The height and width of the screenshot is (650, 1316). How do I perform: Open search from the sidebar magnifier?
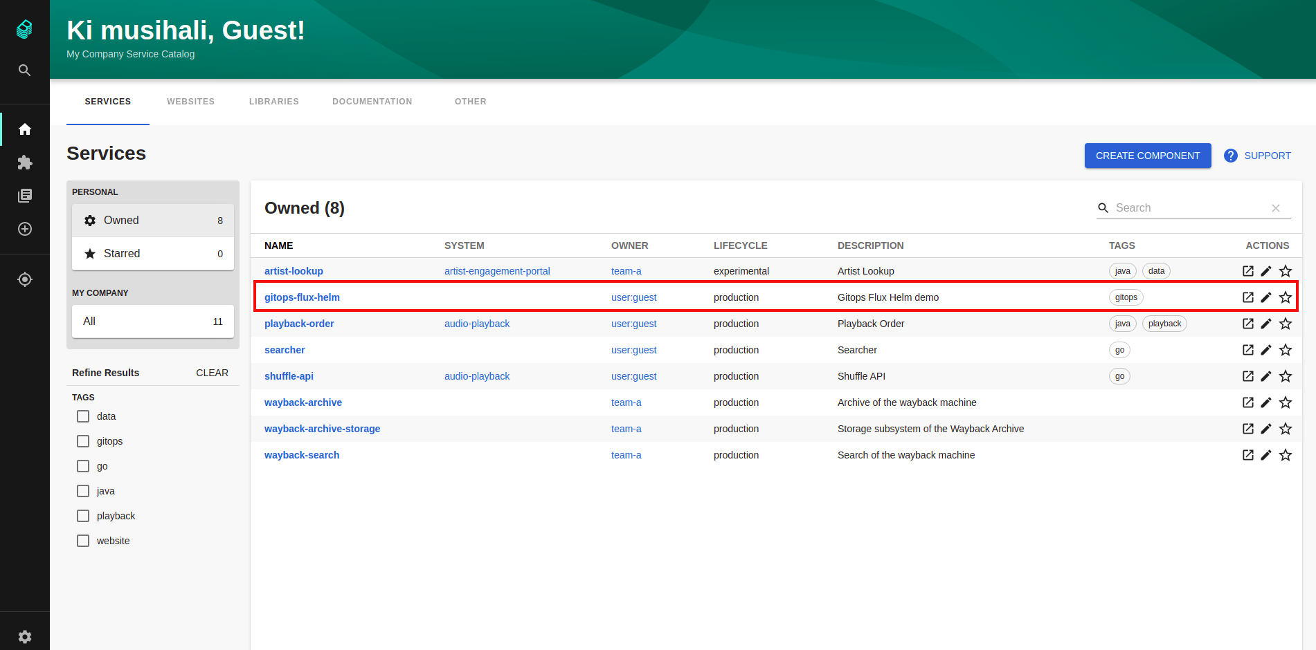24,71
